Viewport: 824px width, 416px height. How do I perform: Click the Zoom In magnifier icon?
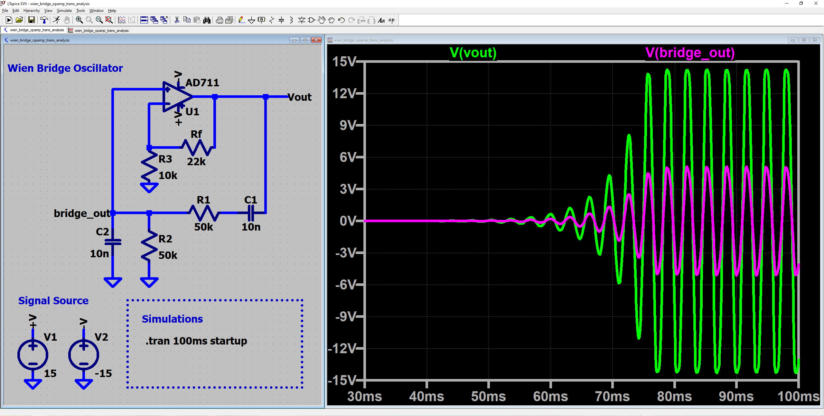(x=79, y=20)
